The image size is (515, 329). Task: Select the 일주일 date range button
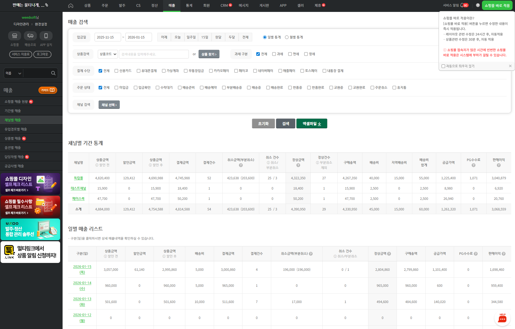191,37
